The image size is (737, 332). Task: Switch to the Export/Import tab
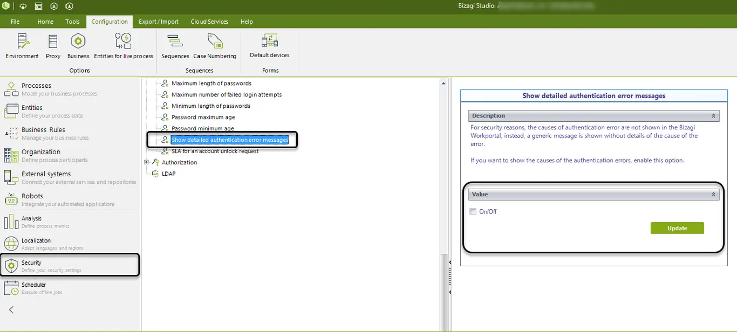click(159, 22)
